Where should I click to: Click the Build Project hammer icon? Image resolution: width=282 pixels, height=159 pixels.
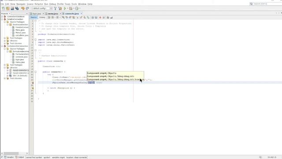point(55,8)
